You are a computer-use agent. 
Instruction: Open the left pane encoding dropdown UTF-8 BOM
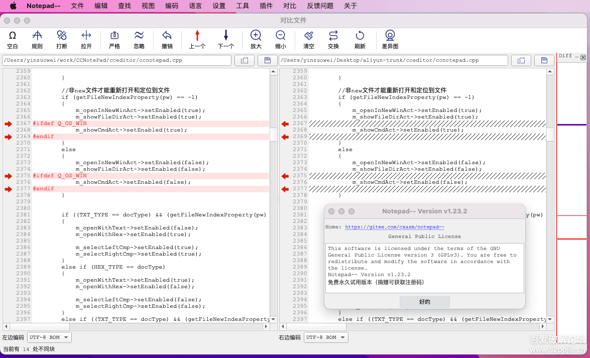tap(49, 337)
